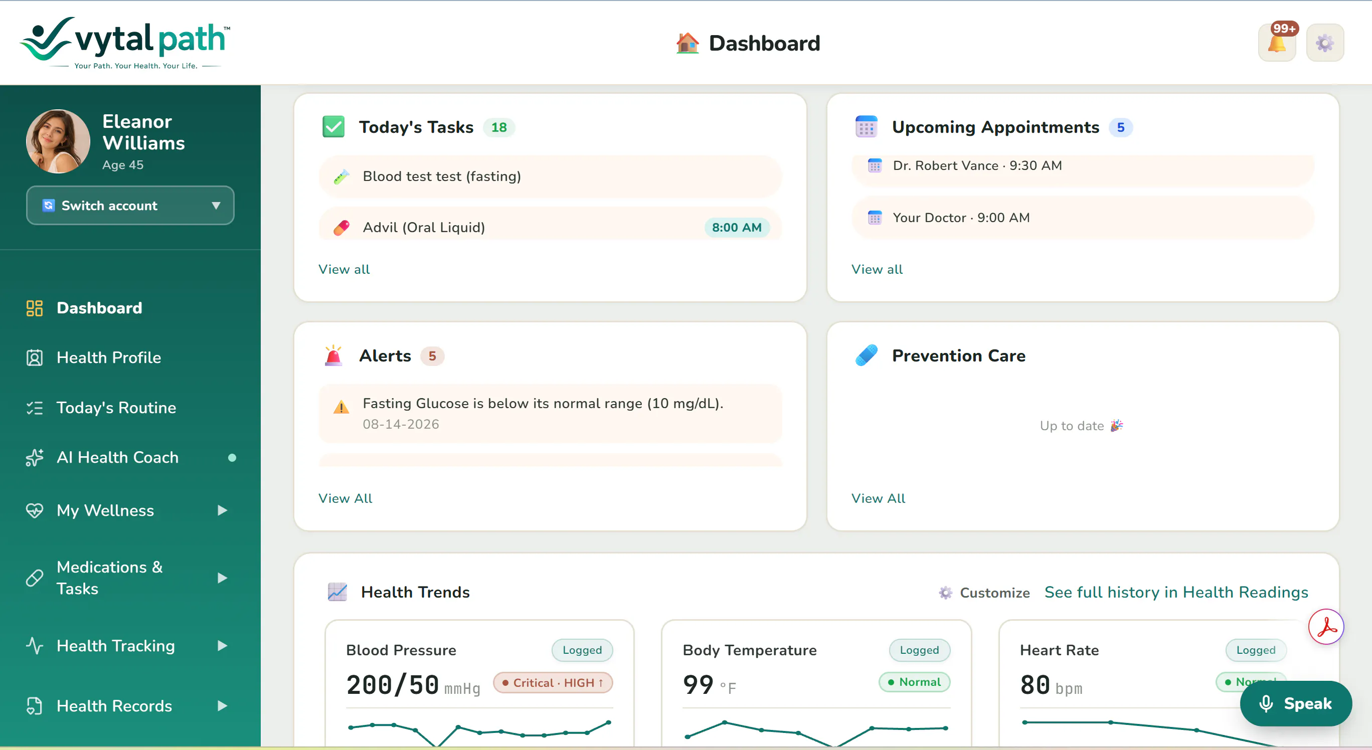Screen dimensions: 1372x750
Task: Open the Blood test test (fasting) task
Action: point(550,176)
